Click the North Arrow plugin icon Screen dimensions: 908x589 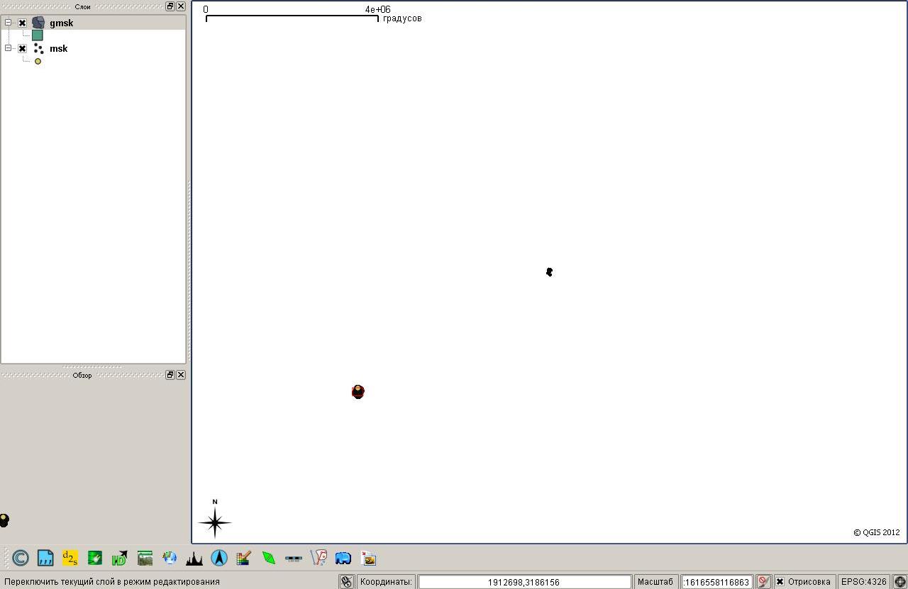click(219, 559)
